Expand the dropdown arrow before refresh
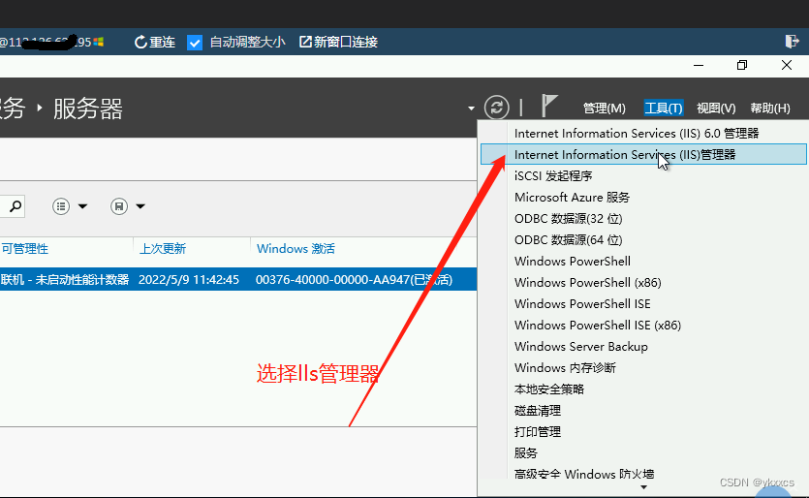The image size is (809, 498). [471, 109]
